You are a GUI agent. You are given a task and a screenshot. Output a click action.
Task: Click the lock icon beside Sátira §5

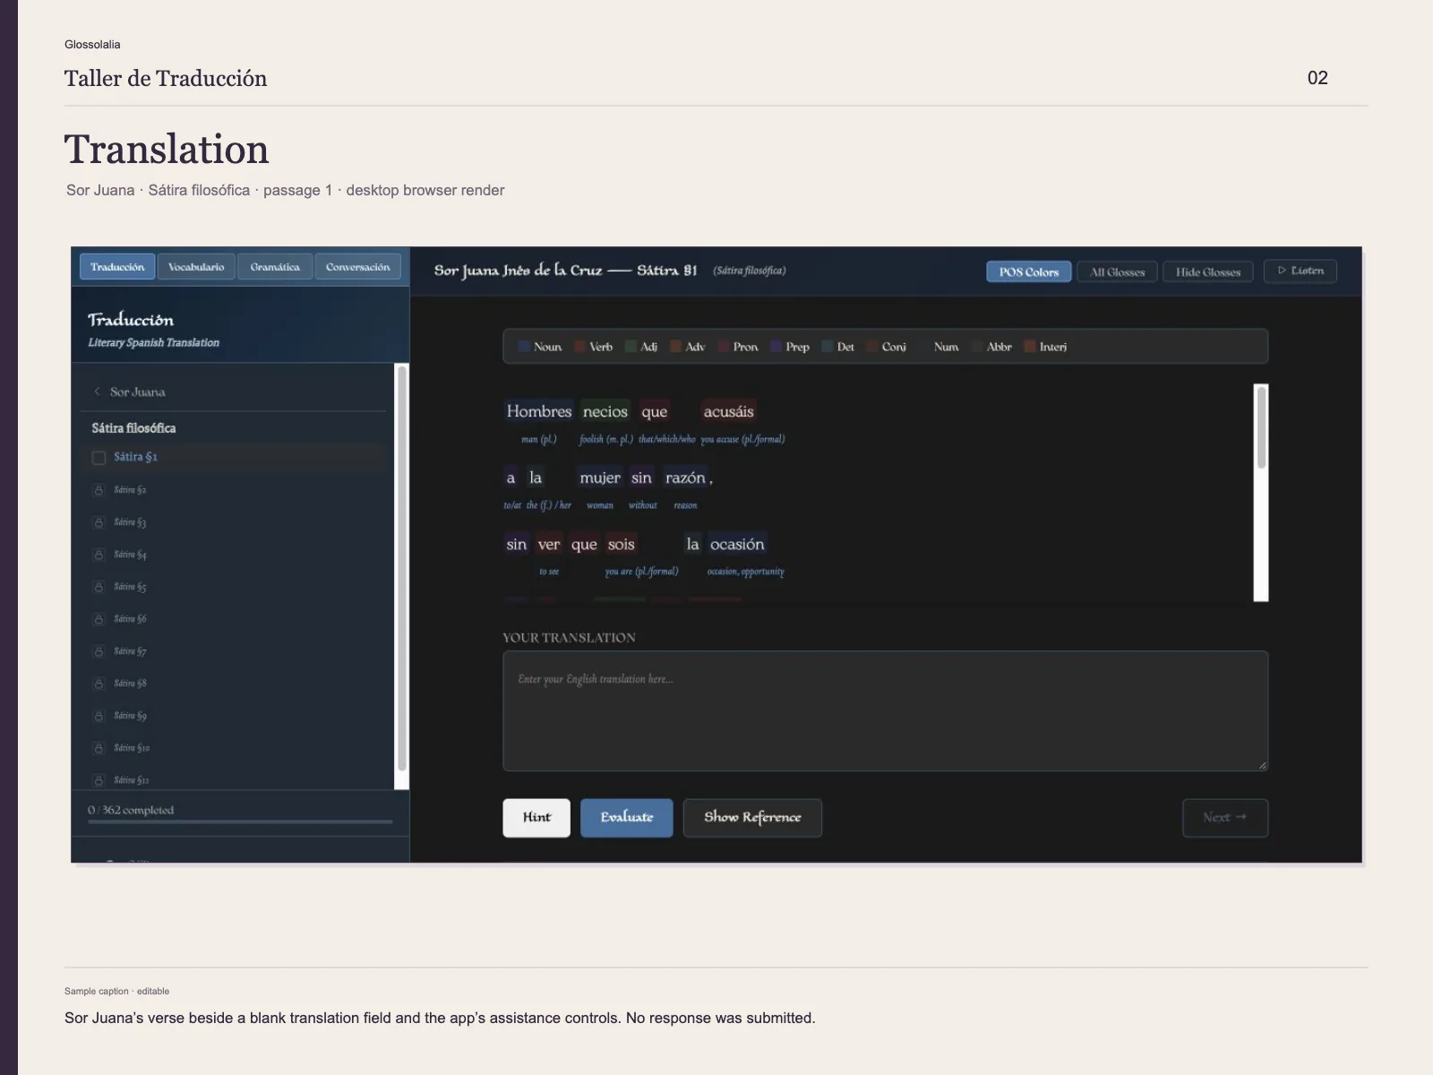click(99, 587)
